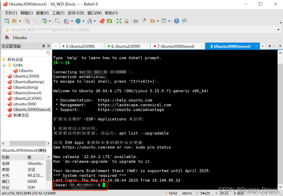Select Ubuntu(long) session
Image resolution: width=283 pixels, height=196 pixels.
pos(26,87)
